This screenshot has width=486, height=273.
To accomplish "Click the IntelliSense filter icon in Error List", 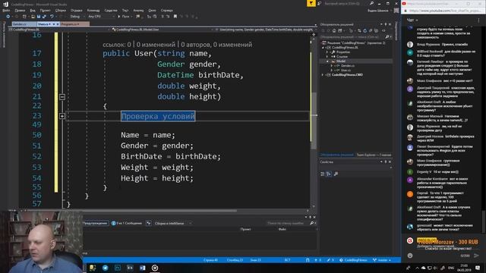I will click(x=149, y=223).
